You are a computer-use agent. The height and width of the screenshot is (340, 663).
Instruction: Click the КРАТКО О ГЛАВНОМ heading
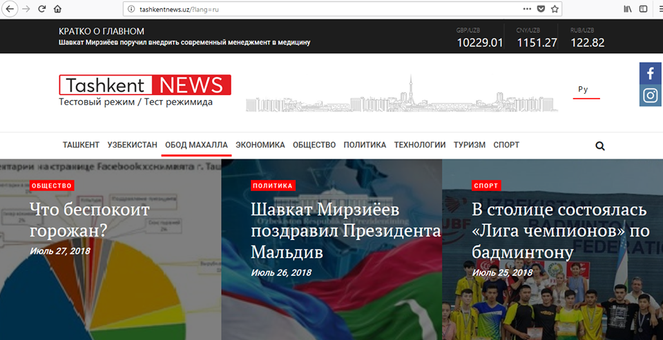click(102, 31)
